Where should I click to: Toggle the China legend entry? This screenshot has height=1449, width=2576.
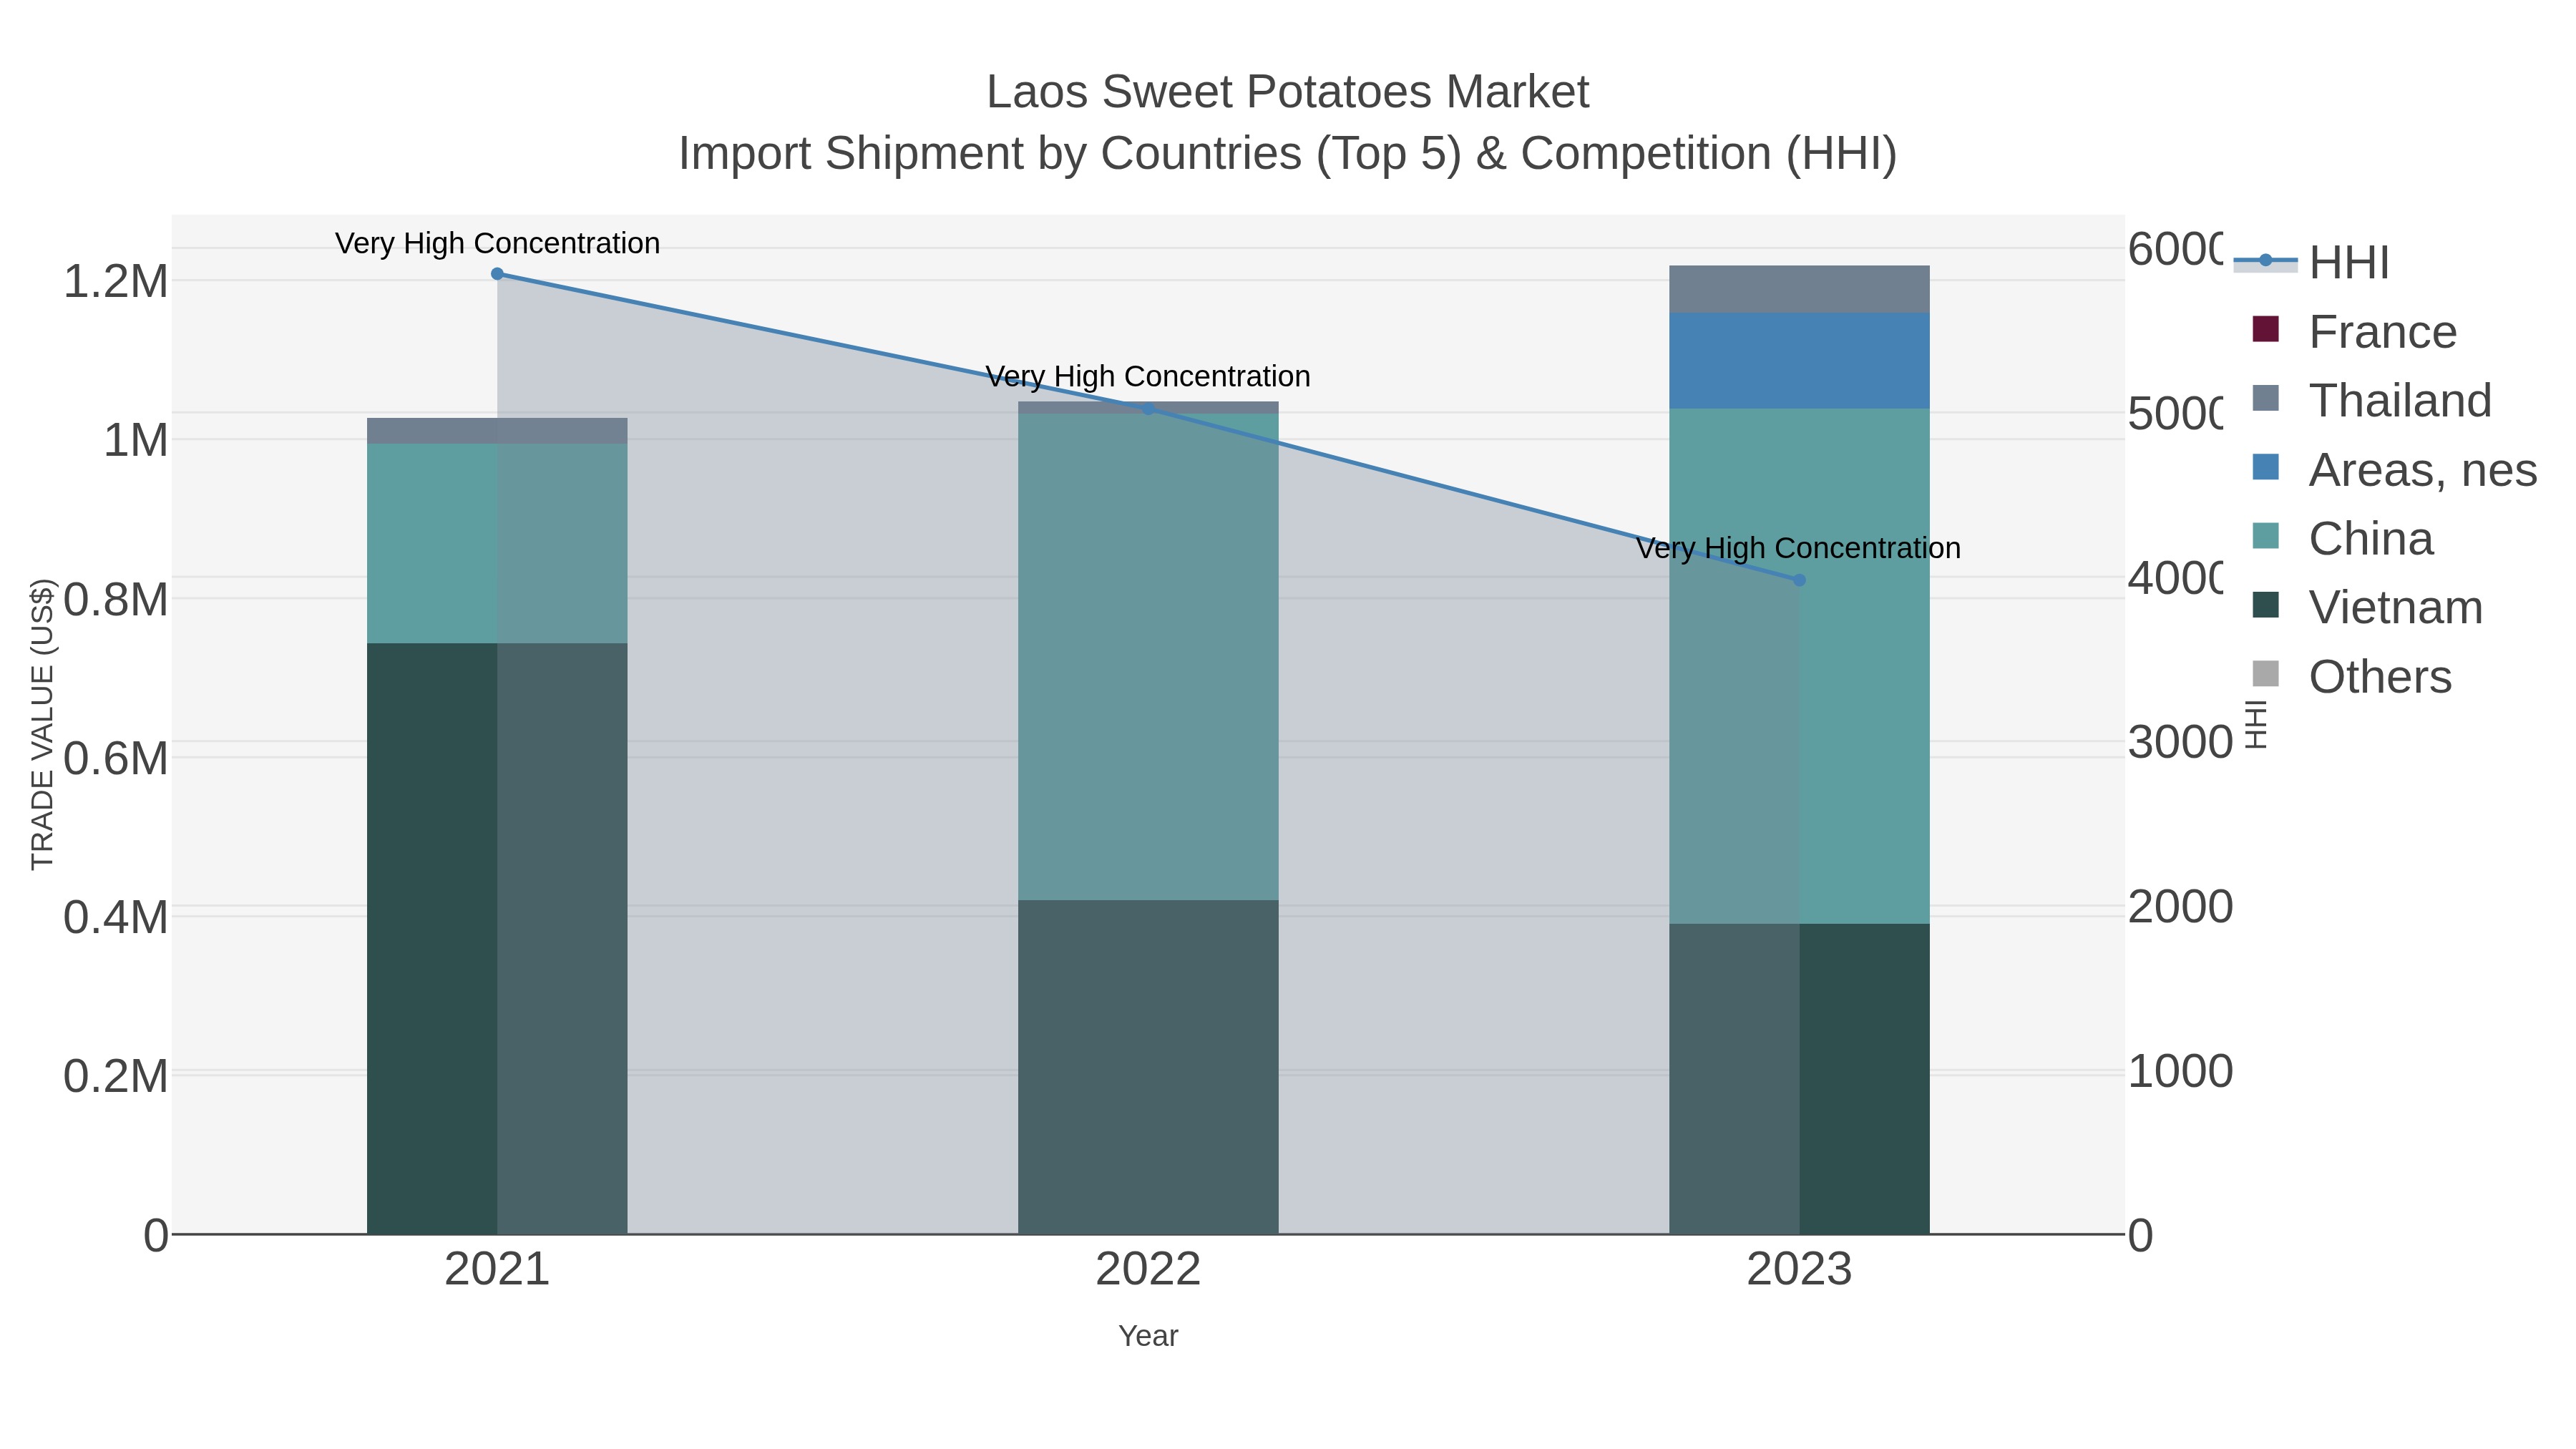coord(2342,538)
